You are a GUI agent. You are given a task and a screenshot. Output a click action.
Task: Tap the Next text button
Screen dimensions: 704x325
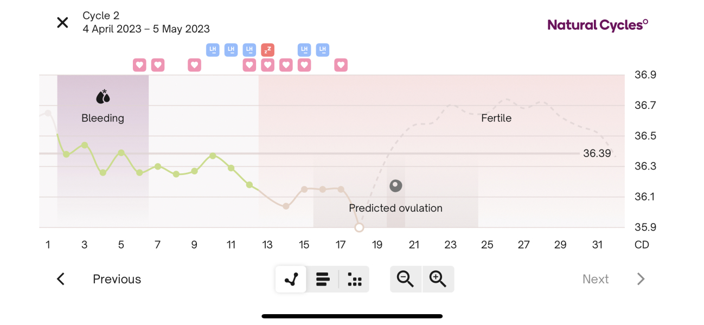pyautogui.click(x=595, y=279)
